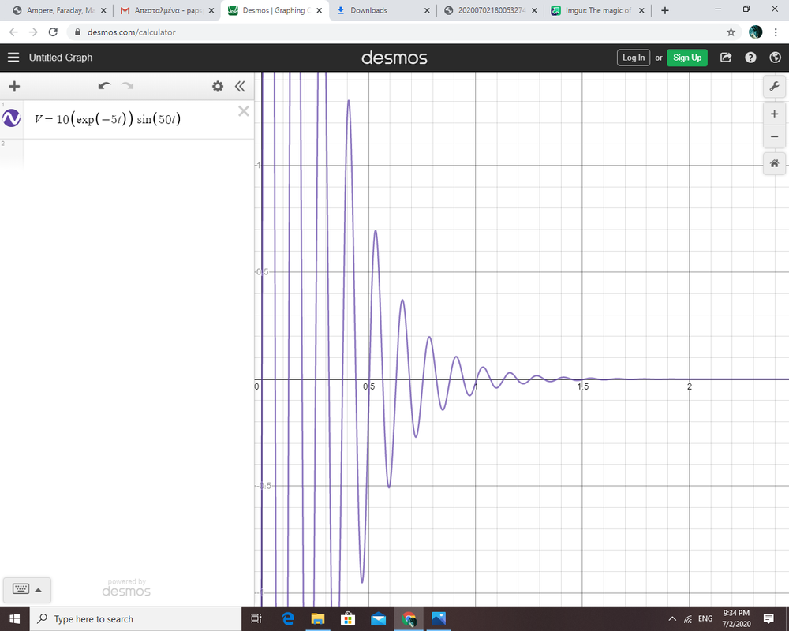
Task: Open the Photos app from taskbar
Action: pos(439,619)
